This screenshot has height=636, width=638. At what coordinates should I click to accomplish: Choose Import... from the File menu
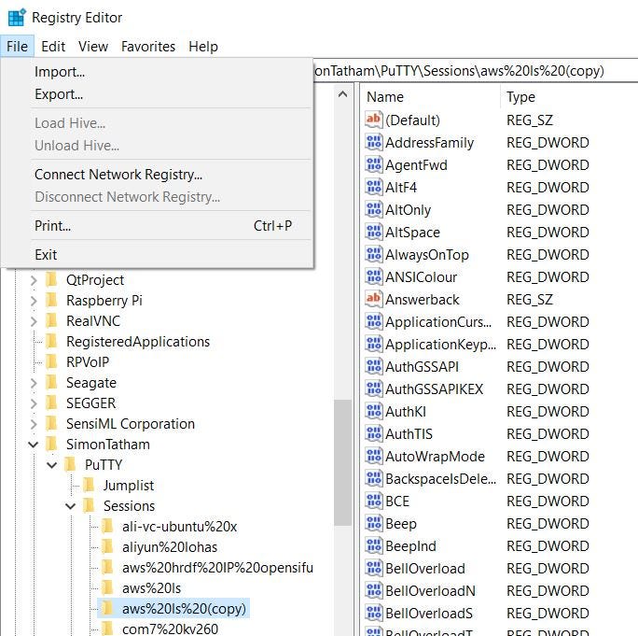[158, 72]
